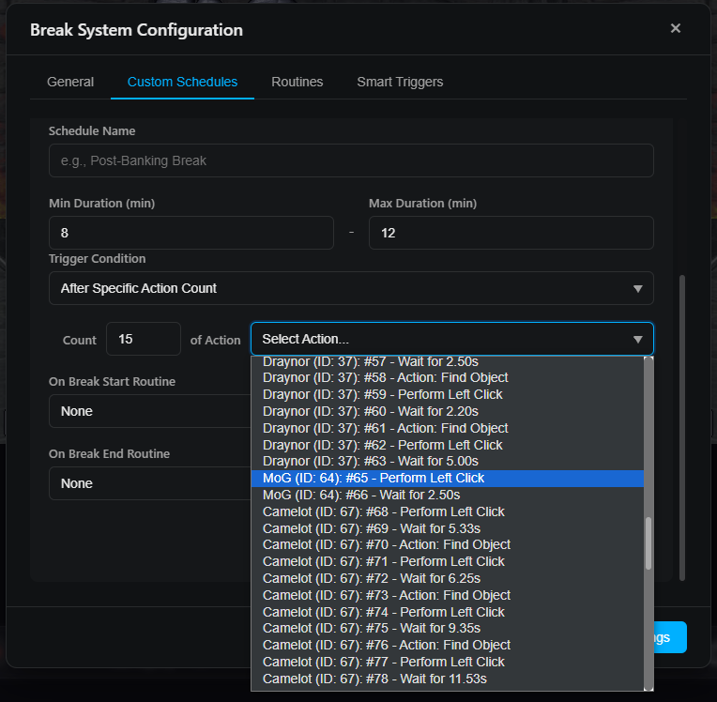Focus the Min Duration field showing 8

click(x=191, y=233)
